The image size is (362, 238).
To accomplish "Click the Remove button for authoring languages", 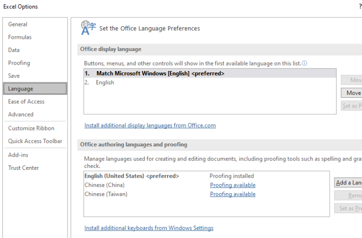I will (x=348, y=195).
